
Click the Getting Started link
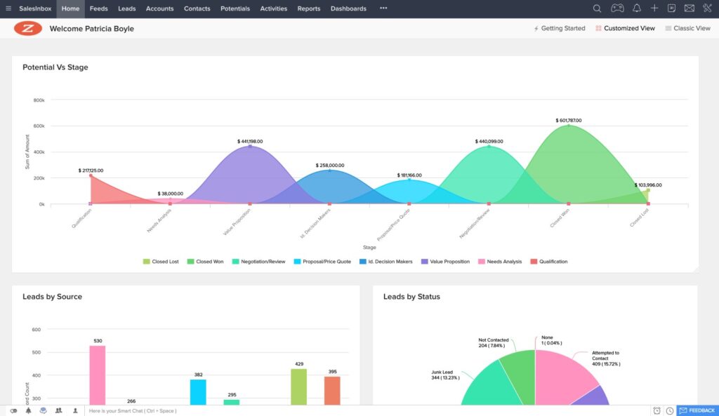(x=562, y=28)
